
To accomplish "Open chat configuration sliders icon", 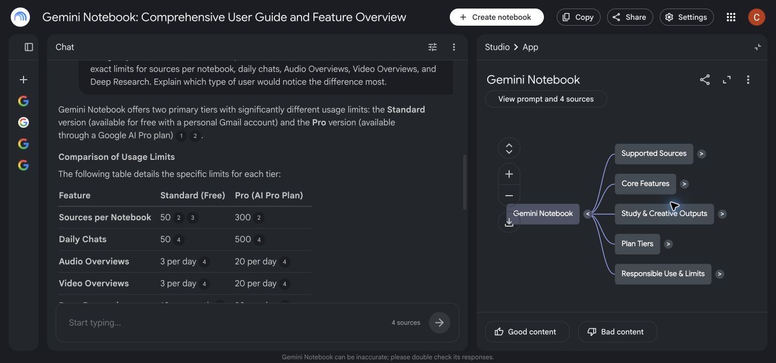I will pyautogui.click(x=433, y=47).
